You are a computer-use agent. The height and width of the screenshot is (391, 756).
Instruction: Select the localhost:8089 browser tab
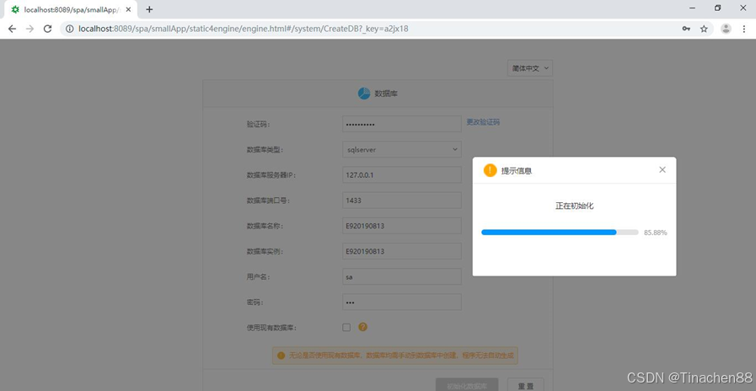pyautogui.click(x=69, y=9)
